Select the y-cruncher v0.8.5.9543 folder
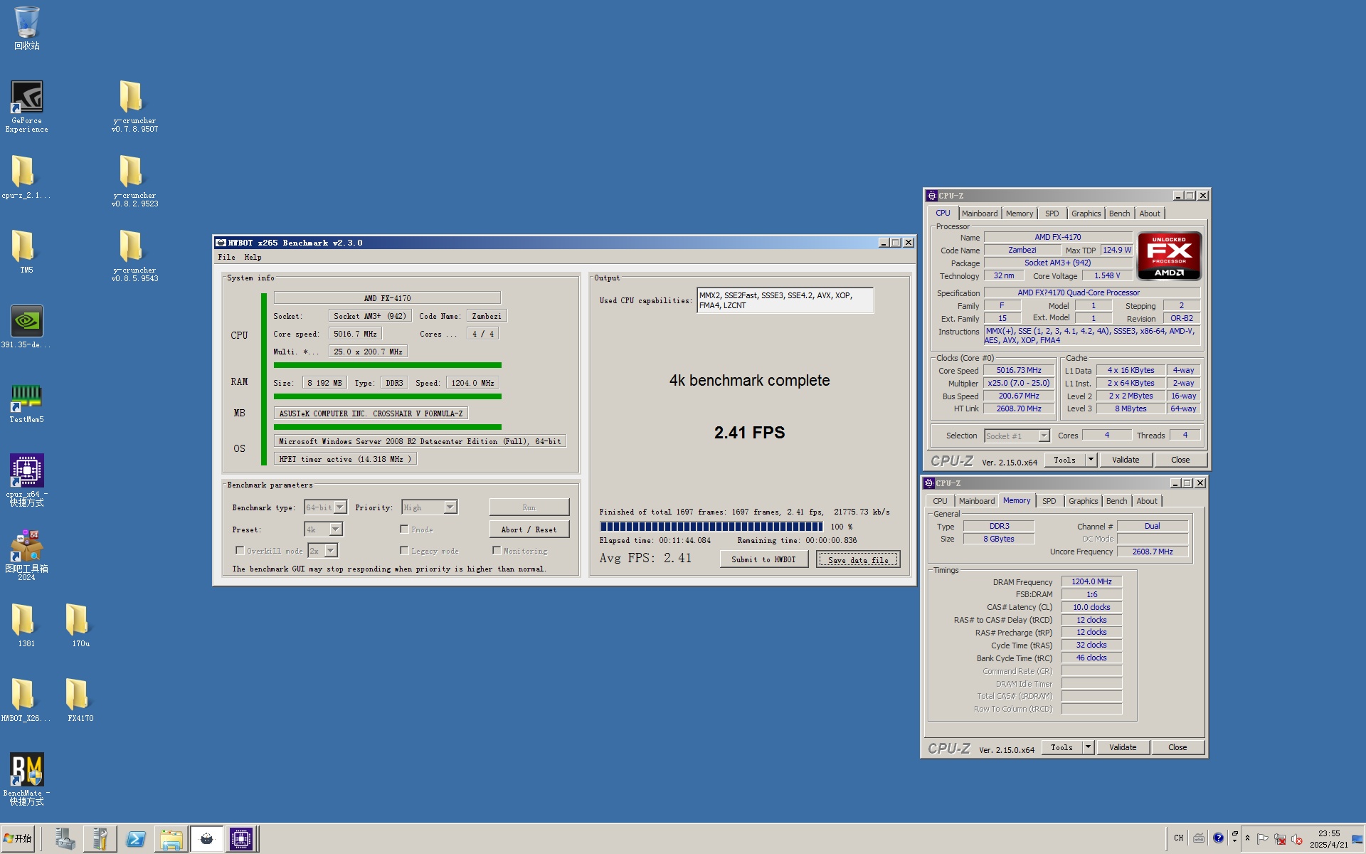Screen dimensions: 1366x854 tap(134, 256)
